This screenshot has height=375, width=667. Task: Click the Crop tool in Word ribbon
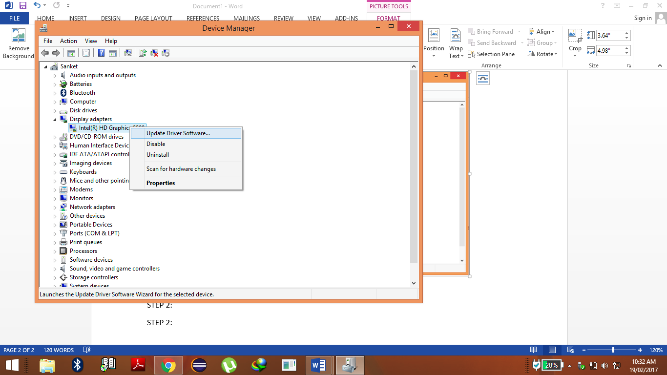(575, 44)
